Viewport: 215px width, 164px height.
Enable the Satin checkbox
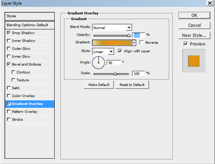9,88
